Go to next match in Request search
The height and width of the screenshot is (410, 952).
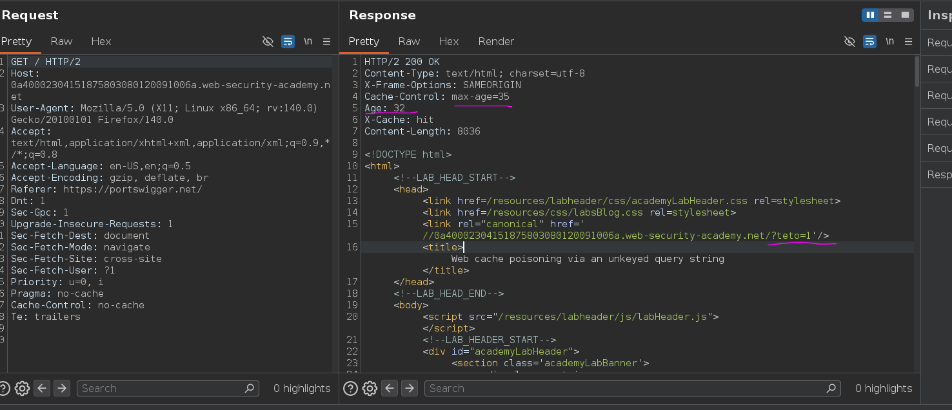pos(62,388)
